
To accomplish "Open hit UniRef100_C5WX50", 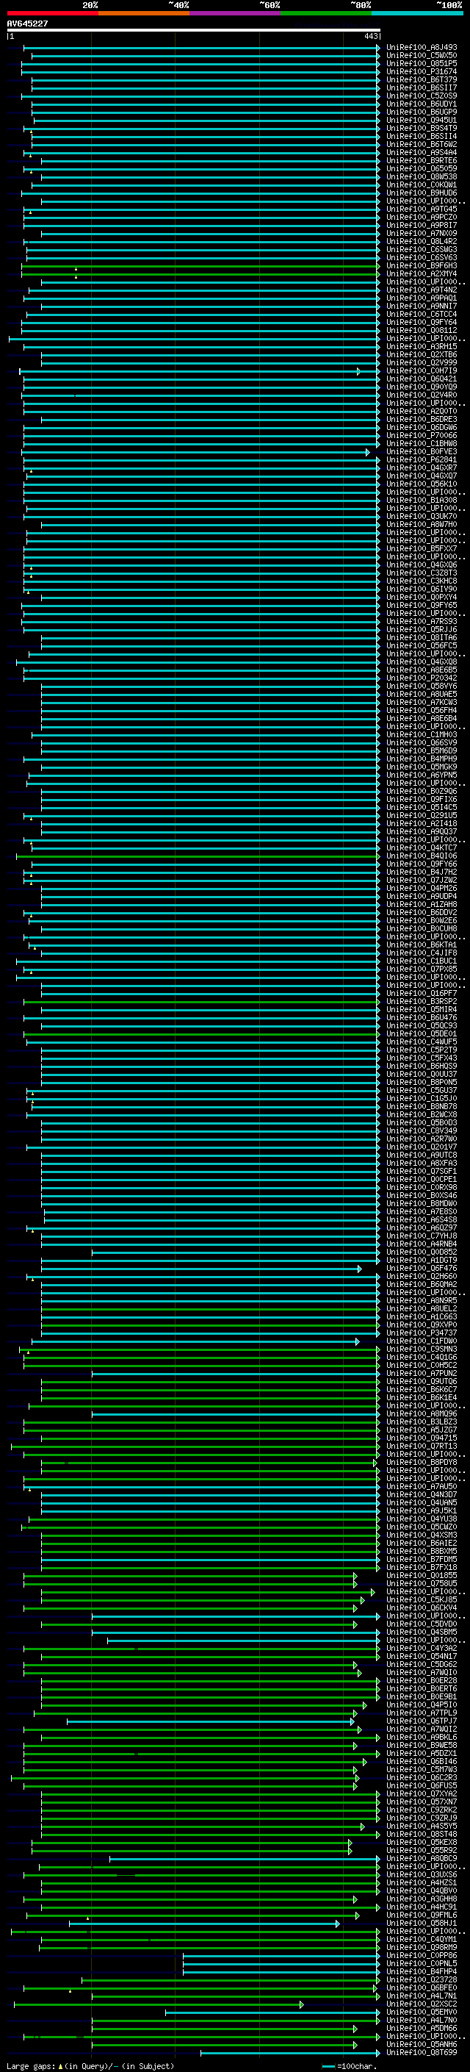I will pyautogui.click(x=421, y=56).
